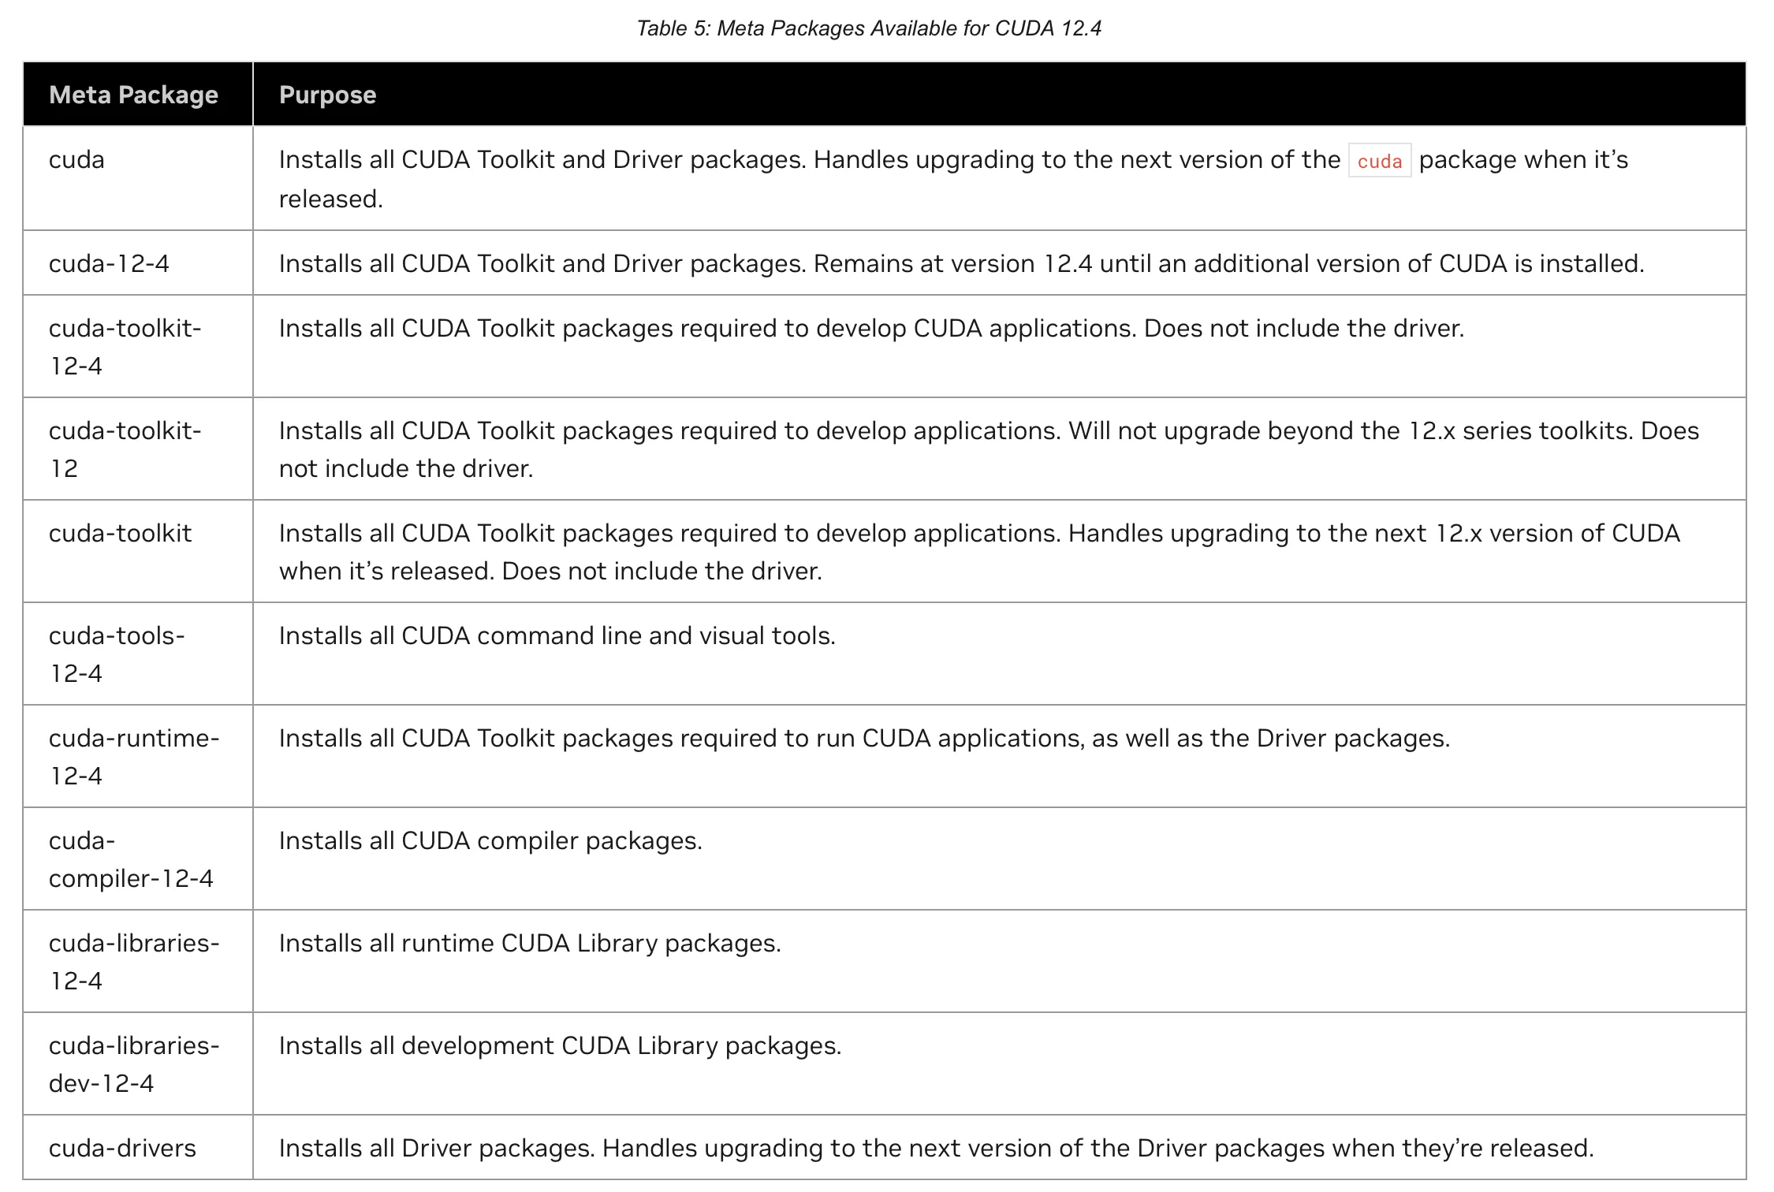Click the "Meta Package" column header
This screenshot has height=1192, width=1774.
pos(133,95)
